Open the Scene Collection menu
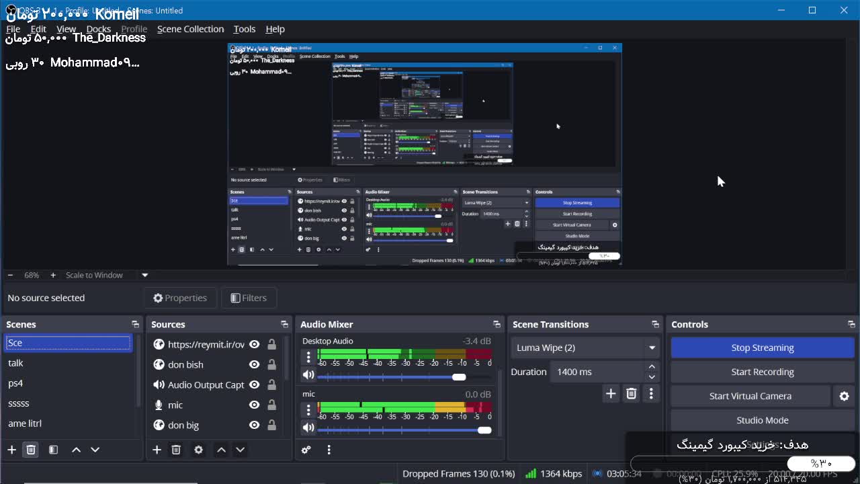The height and width of the screenshot is (484, 860). pos(190,29)
